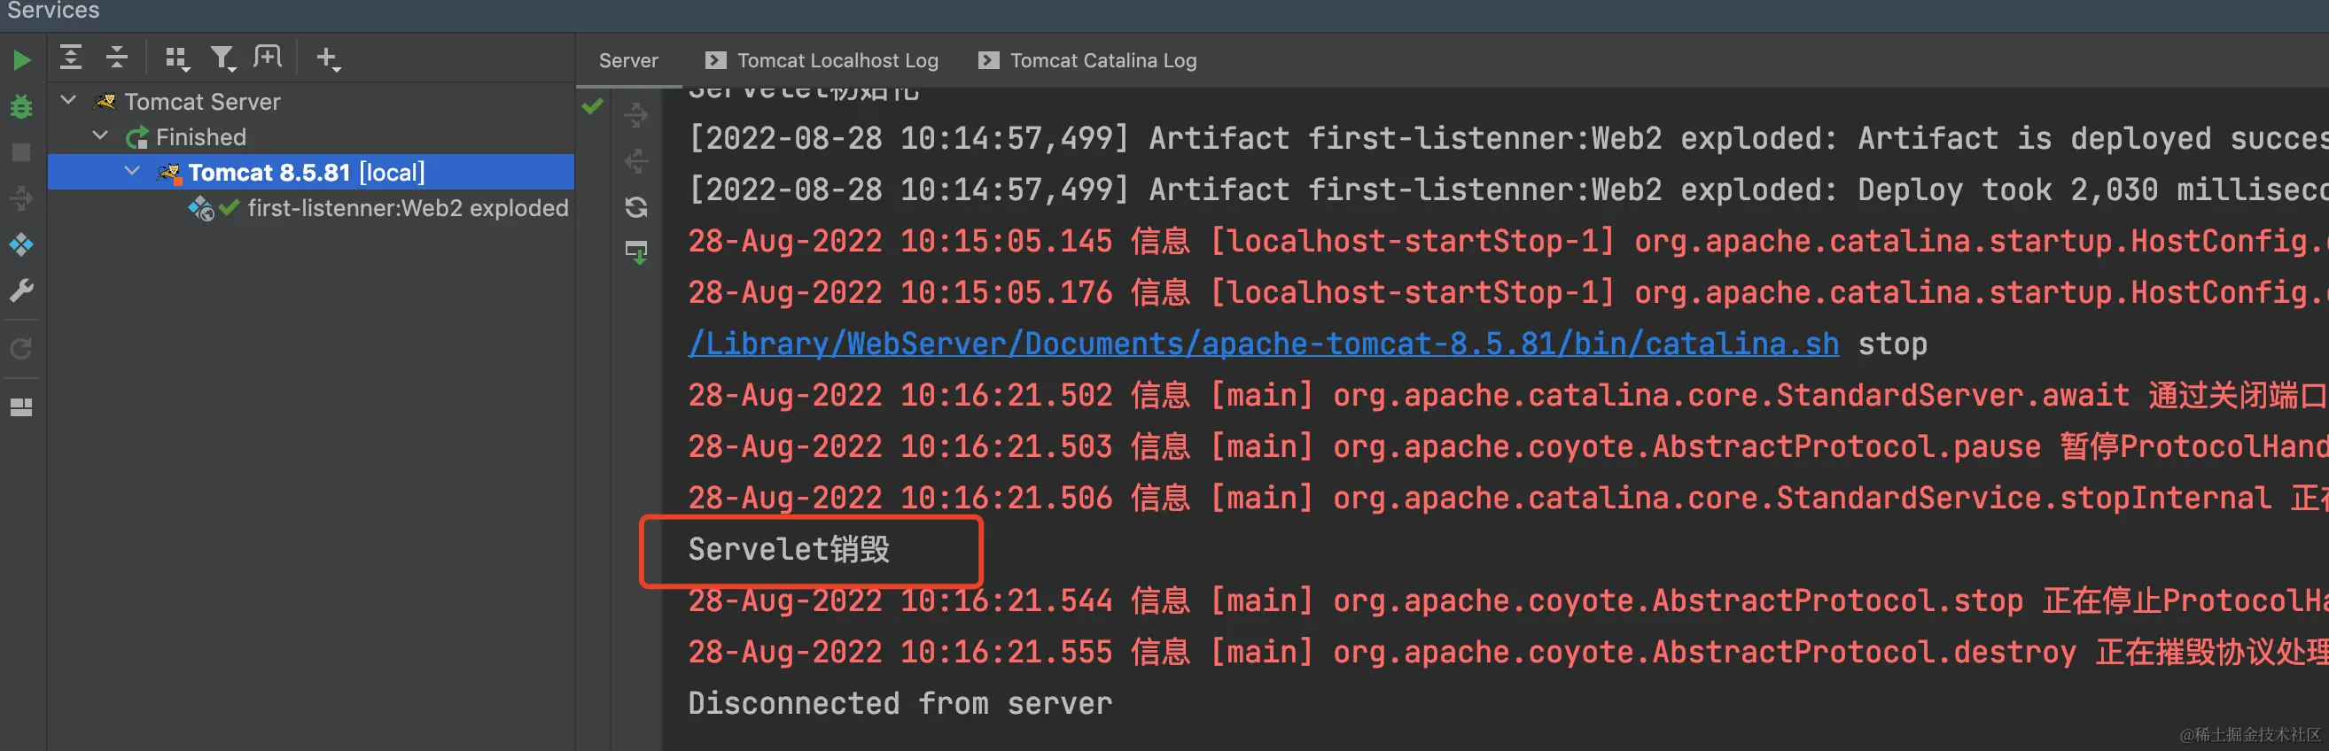Viewport: 2329px width, 751px height.
Task: Open the Group By menu
Action: pos(177,58)
